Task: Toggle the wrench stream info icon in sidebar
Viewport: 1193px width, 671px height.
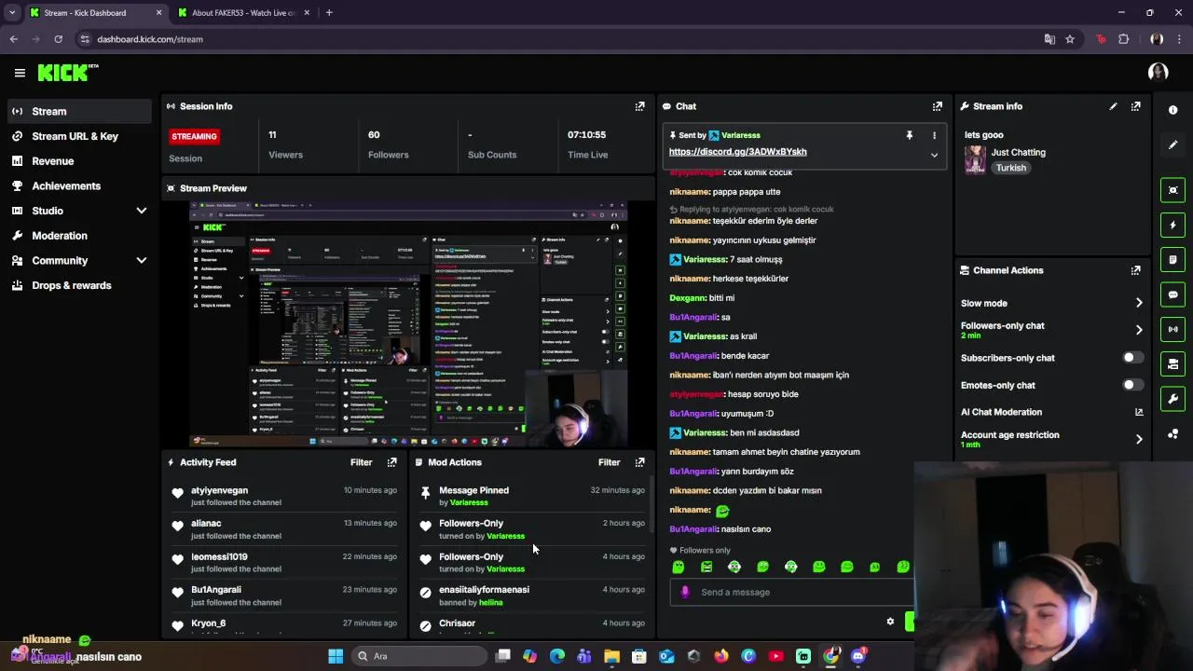Action: [x=1172, y=399]
